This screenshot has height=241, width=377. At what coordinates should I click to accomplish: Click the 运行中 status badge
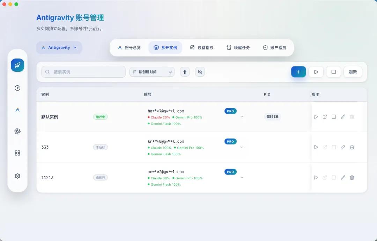101,117
